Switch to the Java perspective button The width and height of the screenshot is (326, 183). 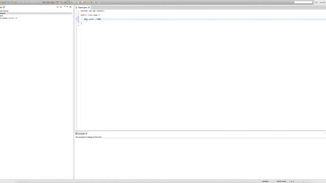(x=322, y=2)
